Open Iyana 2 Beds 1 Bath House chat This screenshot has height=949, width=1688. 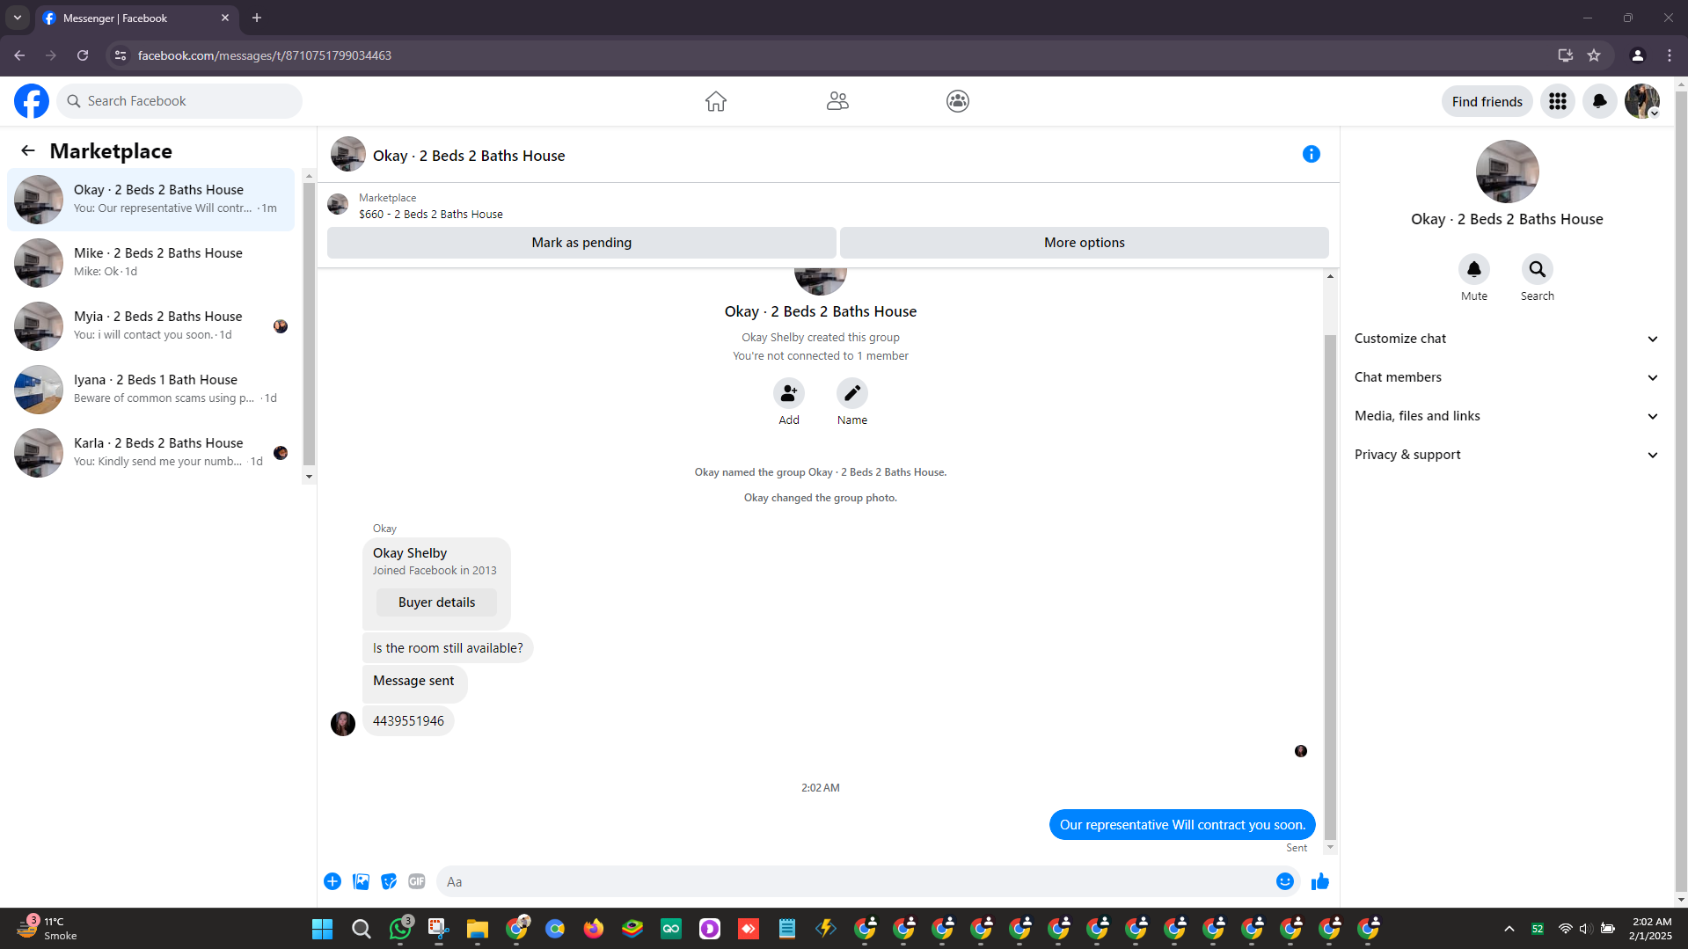[x=151, y=390]
